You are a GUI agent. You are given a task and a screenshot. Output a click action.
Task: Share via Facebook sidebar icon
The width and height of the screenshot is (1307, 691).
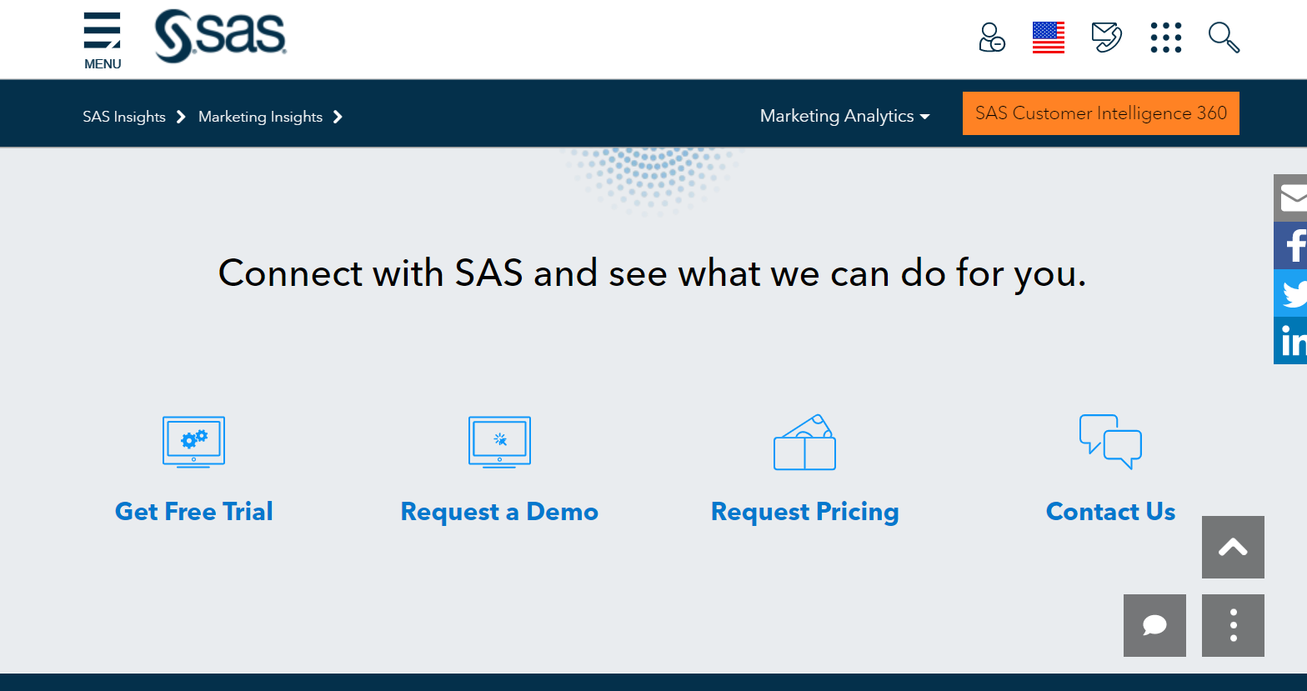1292,246
